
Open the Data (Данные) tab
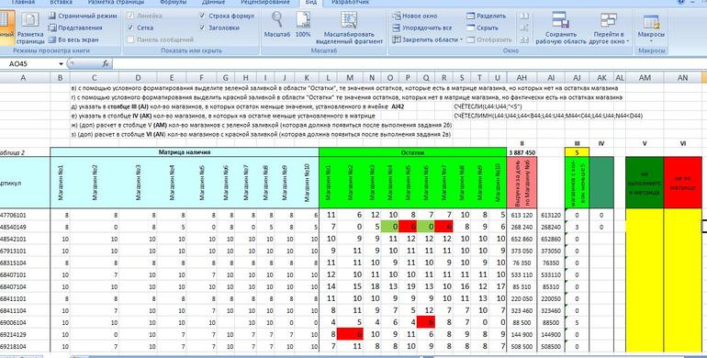(x=213, y=2)
